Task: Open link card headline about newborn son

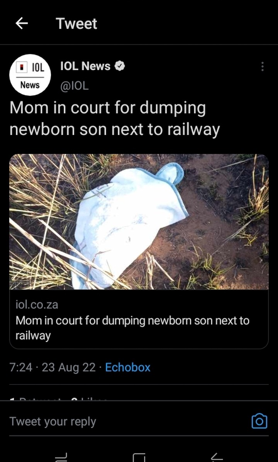Action: (x=132, y=328)
